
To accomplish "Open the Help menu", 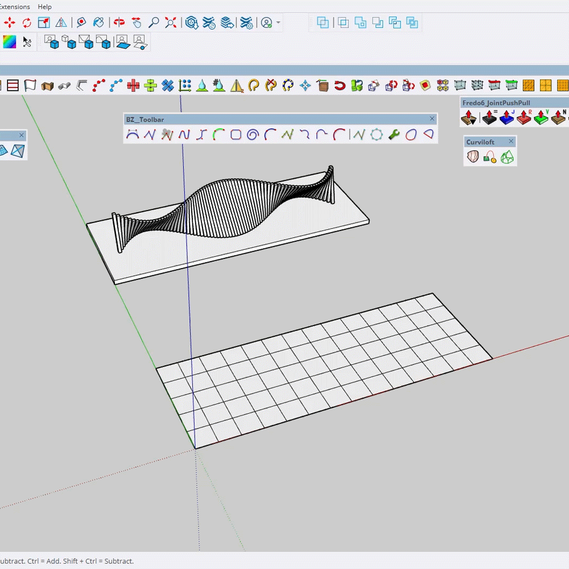I will 44,7.
